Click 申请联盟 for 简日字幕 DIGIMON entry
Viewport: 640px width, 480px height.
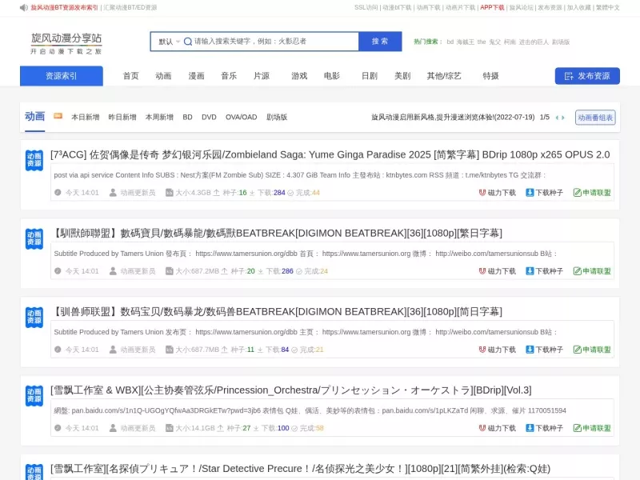[x=592, y=350]
